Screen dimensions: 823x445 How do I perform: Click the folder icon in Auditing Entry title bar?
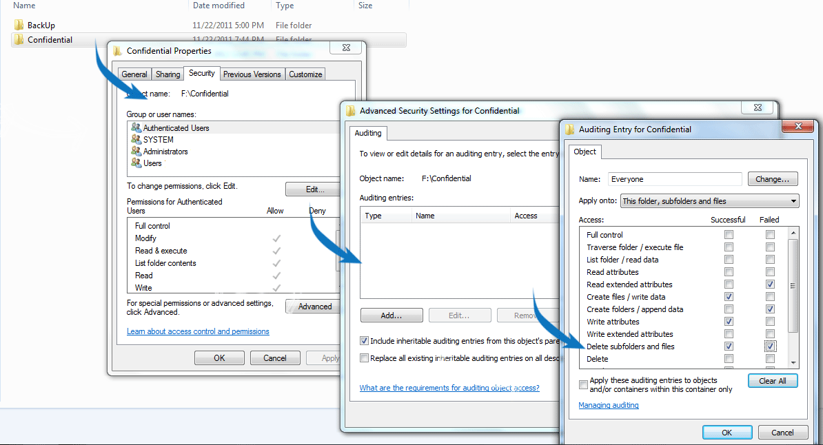tap(569, 129)
